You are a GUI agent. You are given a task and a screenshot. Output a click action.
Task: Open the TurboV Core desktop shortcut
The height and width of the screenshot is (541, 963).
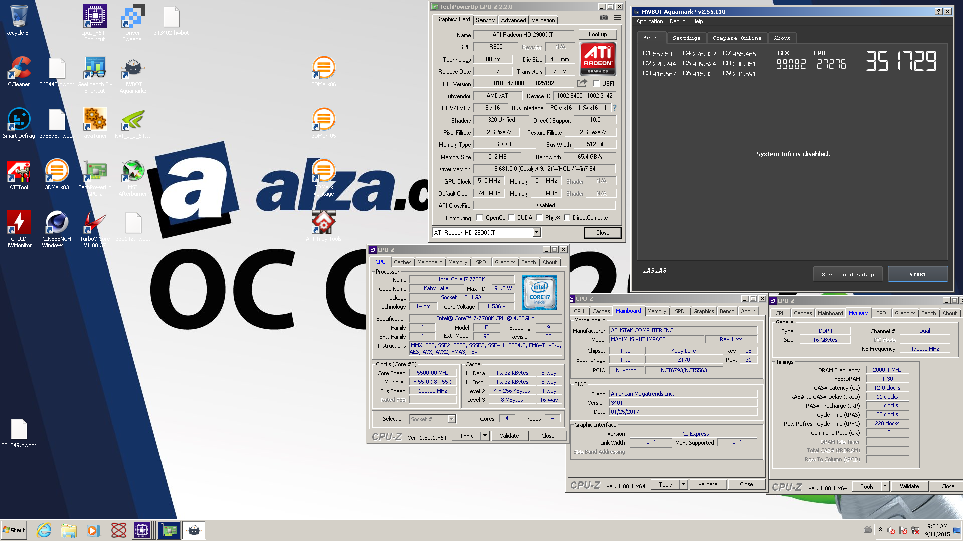click(x=95, y=229)
